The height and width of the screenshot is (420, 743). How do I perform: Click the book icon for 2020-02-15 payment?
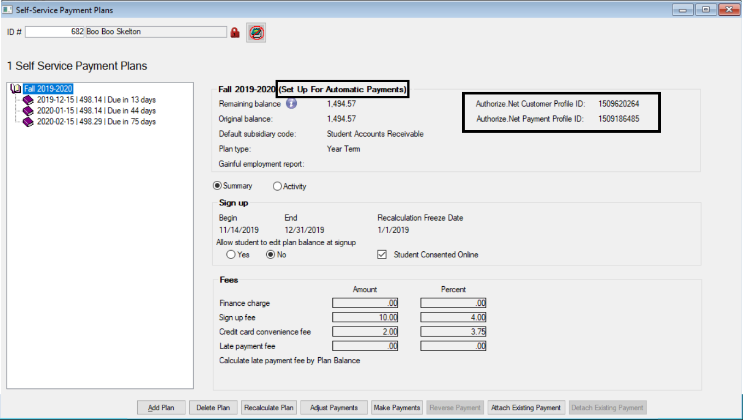[x=28, y=122]
